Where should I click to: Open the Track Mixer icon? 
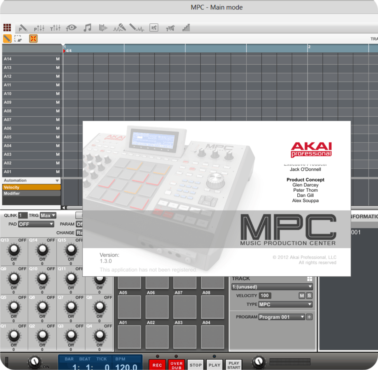tap(55, 28)
